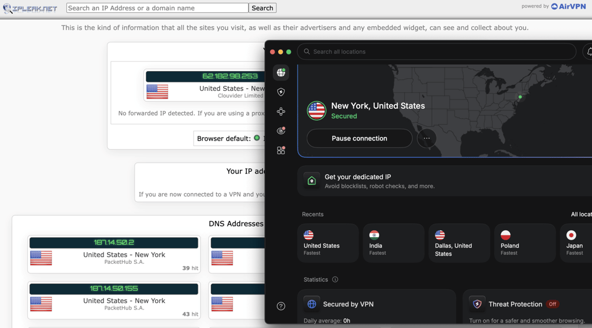592x328 pixels.
Task: Click the DNS Addresses heading
Action: click(236, 224)
